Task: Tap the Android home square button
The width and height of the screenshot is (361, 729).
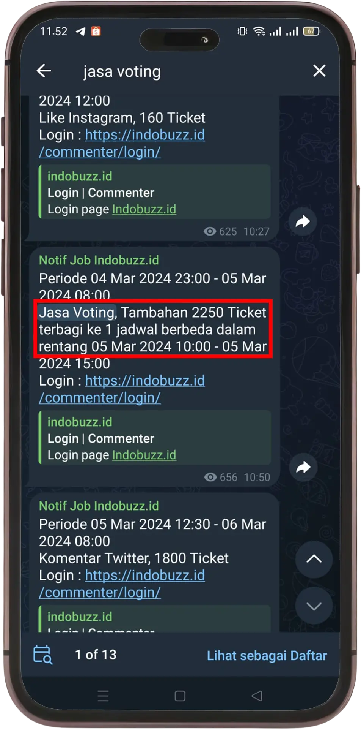Action: click(x=180, y=696)
